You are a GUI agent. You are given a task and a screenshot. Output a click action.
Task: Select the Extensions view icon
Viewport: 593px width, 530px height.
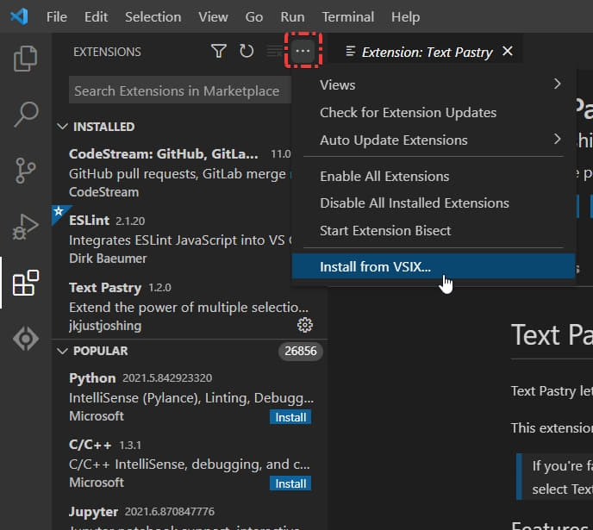tap(25, 283)
